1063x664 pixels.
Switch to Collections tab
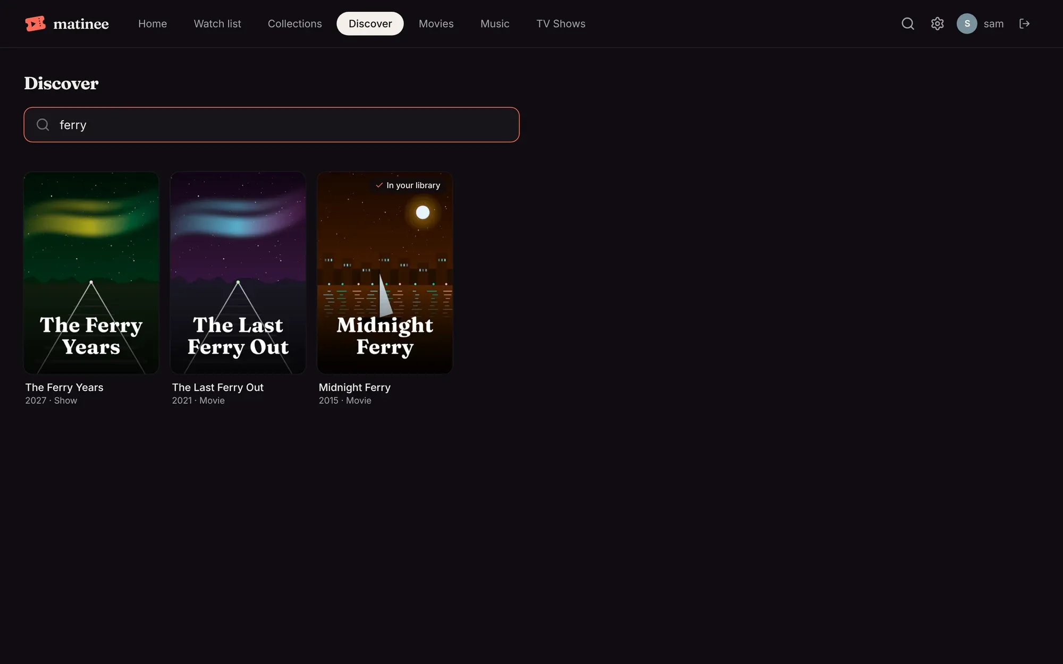click(295, 23)
